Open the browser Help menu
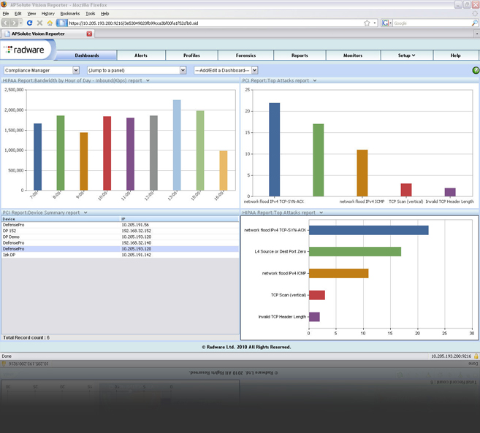Screen dimensions: 480x433 click(x=105, y=13)
